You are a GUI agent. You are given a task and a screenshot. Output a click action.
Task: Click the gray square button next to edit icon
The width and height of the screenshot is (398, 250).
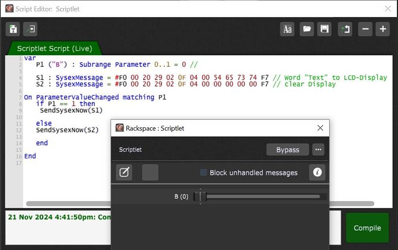pos(151,172)
